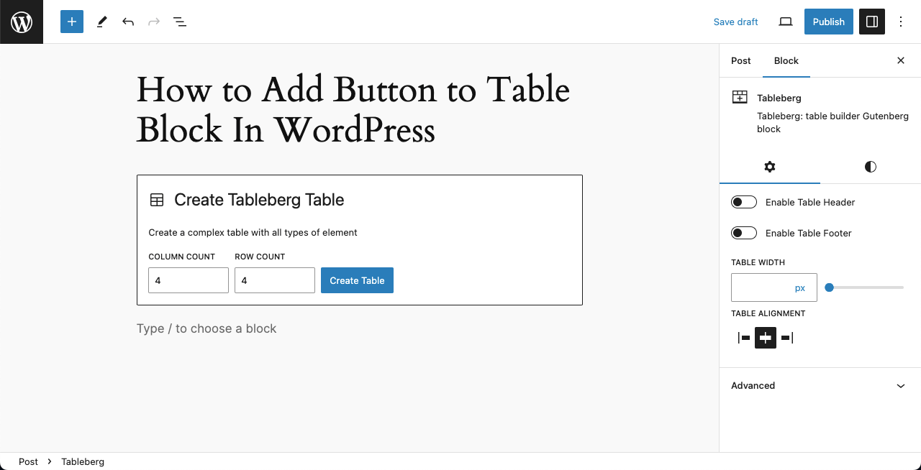Open the block inserter plus button
The image size is (921, 470).
[x=72, y=22]
